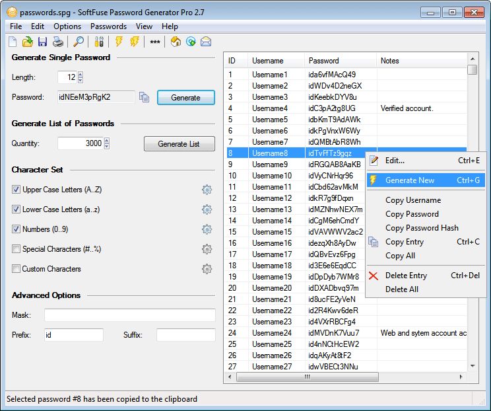Click list scroll right arrow
491x411 pixels.
coord(461,377)
